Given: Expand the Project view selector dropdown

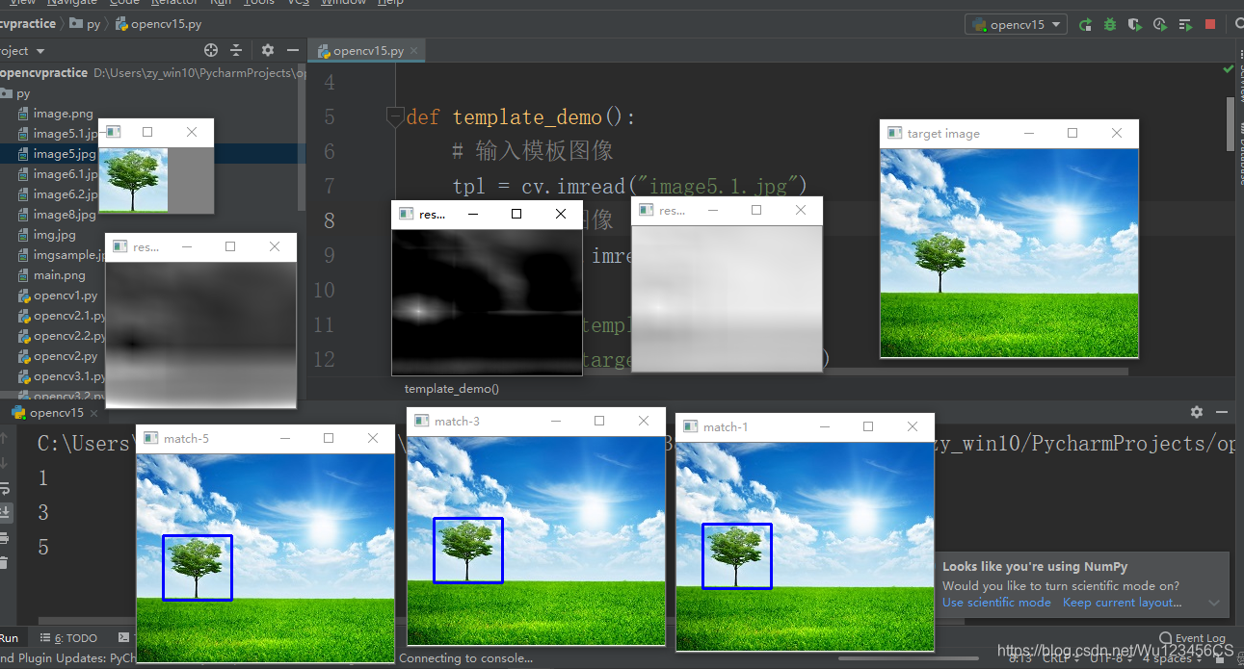Looking at the screenshot, I should point(40,51).
